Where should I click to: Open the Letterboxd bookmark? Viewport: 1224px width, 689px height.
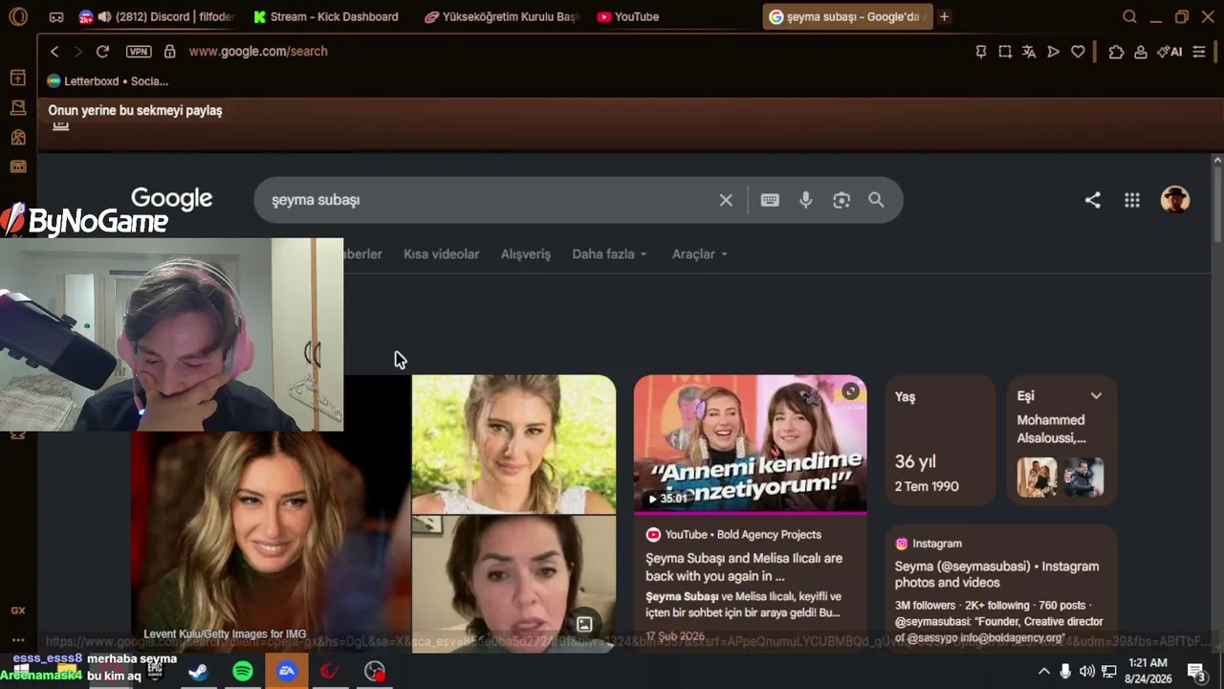coord(108,81)
